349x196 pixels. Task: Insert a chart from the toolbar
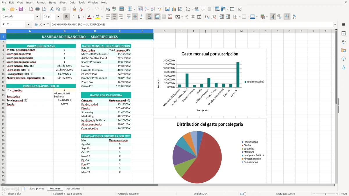click(x=174, y=9)
